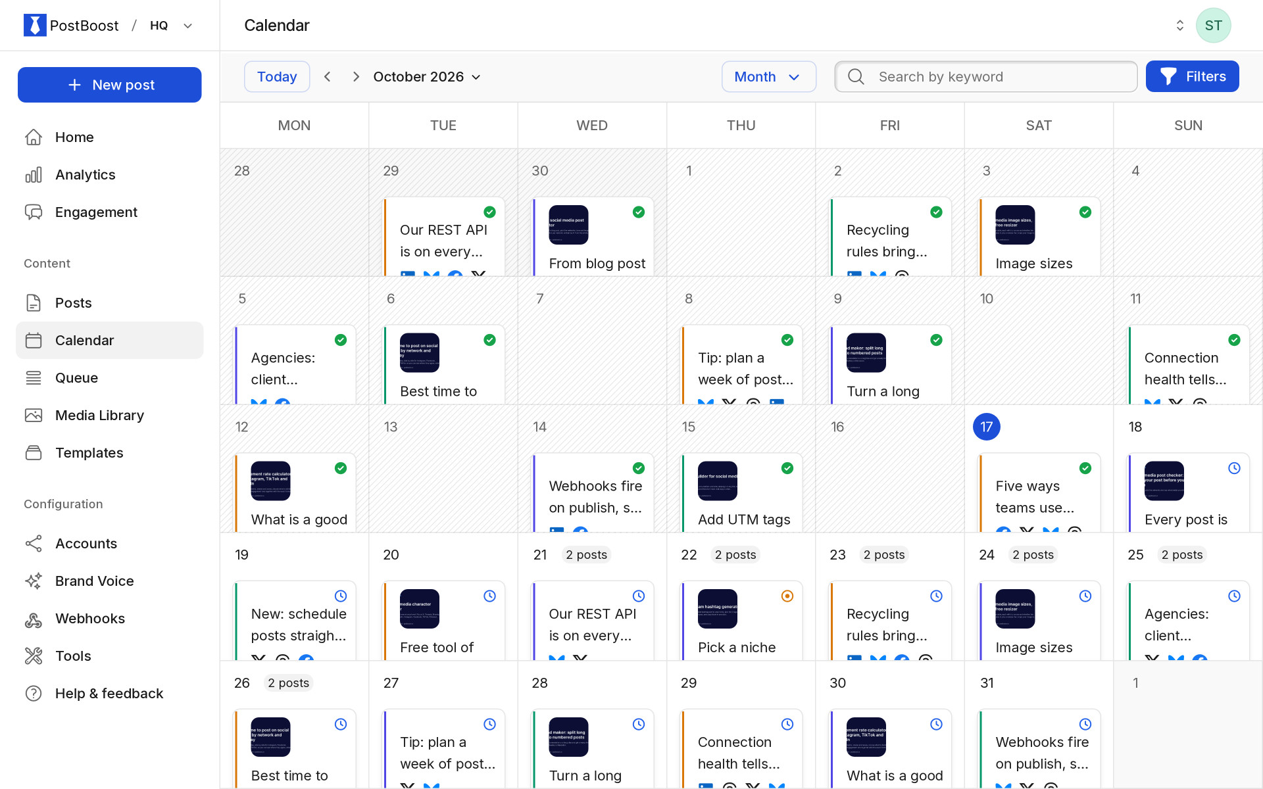This screenshot has width=1263, height=789.
Task: Jump to Today
Action: point(277,77)
